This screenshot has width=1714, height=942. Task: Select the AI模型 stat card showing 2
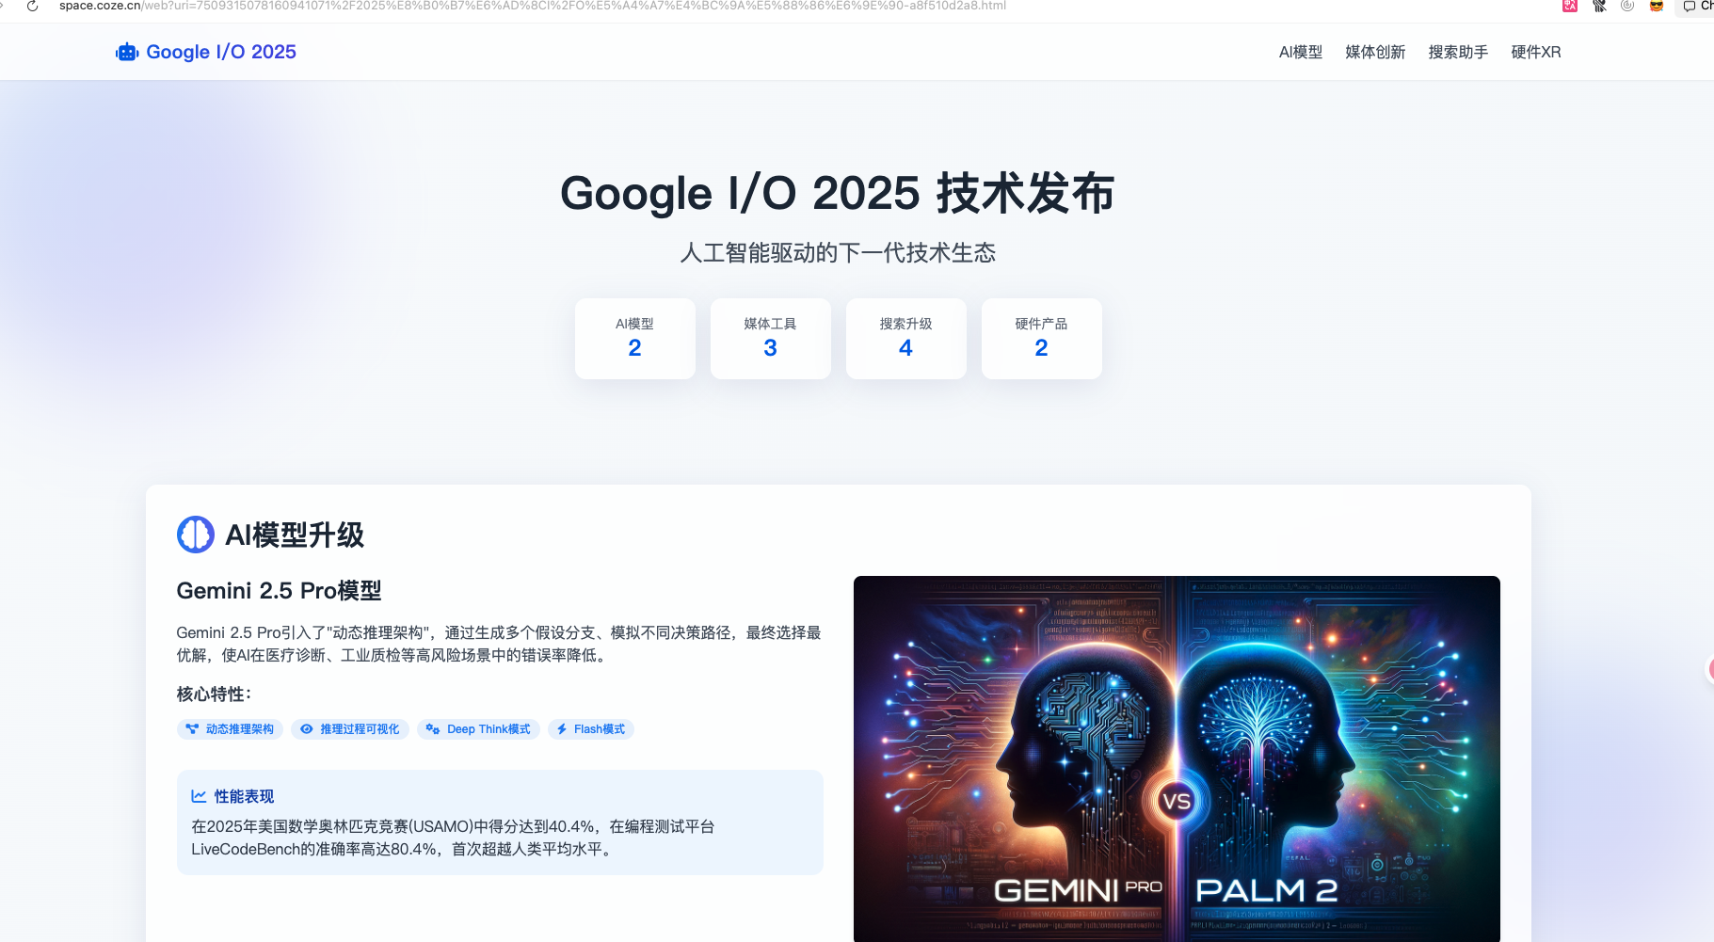tap(635, 339)
